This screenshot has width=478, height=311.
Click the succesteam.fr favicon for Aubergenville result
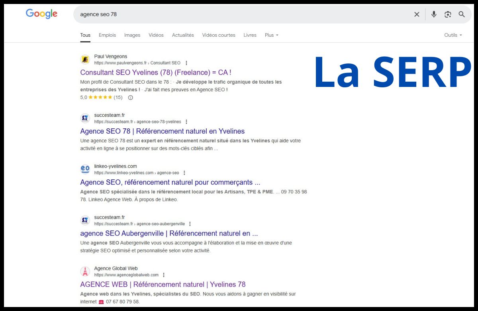[85, 220]
